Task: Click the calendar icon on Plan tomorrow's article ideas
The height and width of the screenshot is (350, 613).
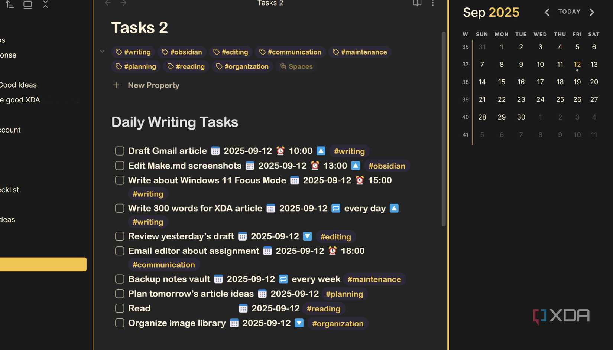Action: click(x=262, y=294)
